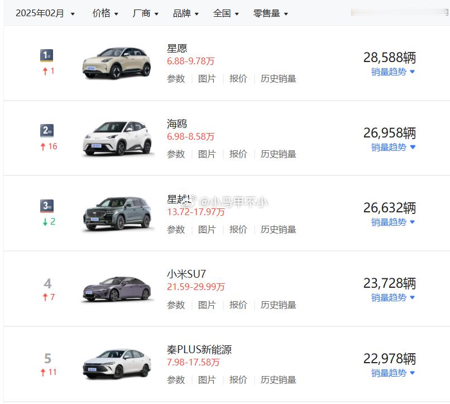Open the 星愿 car thumbnail image
The image size is (450, 404).
click(117, 63)
